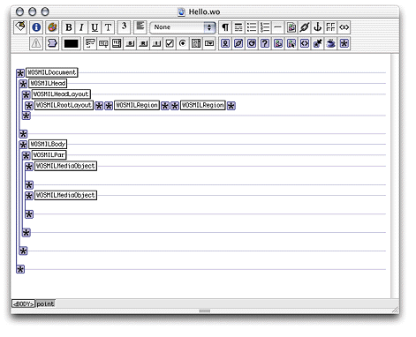Insert a browser list element
416x337 pixels.
pos(196,43)
